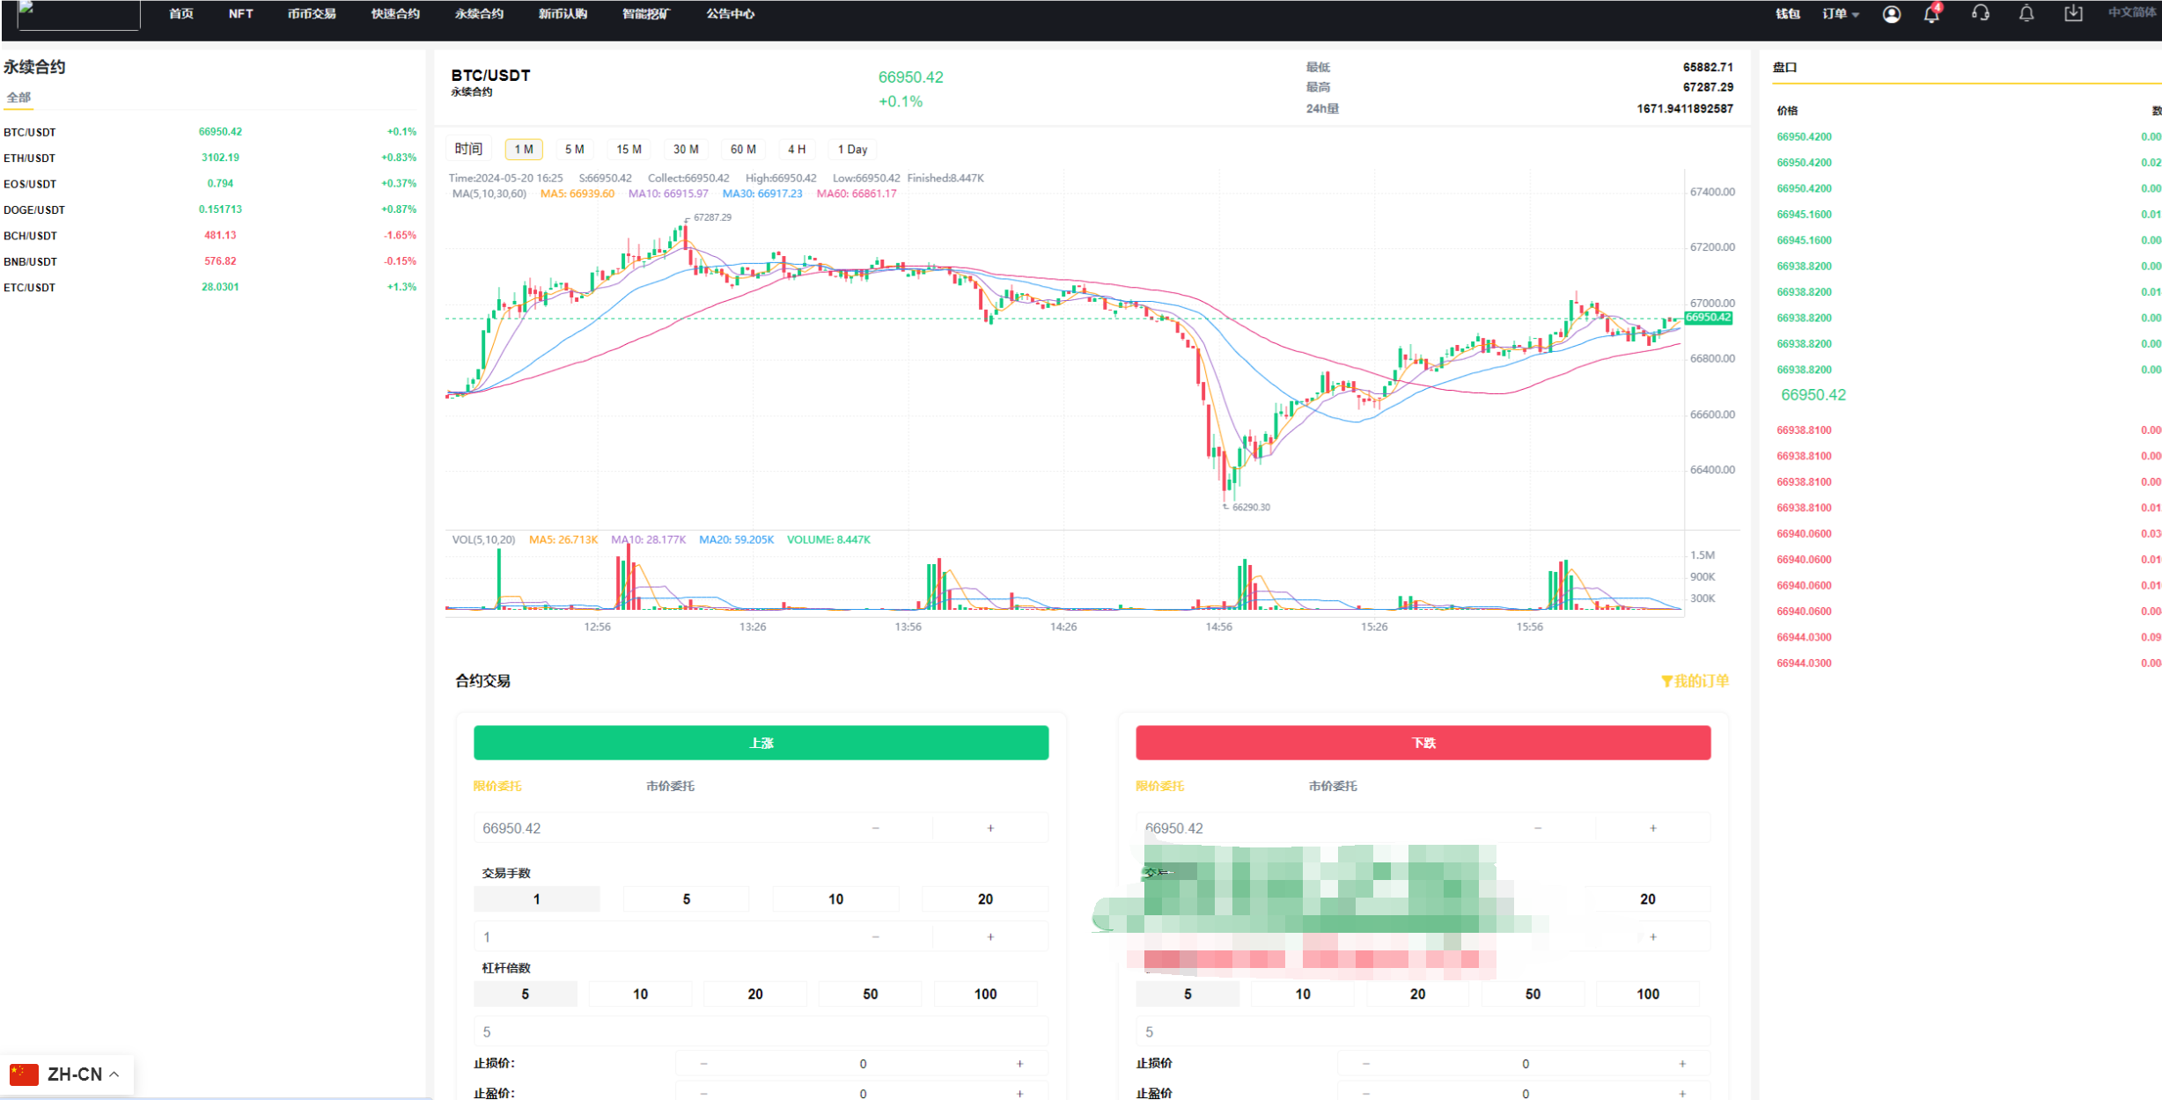Open customer support headset icon
Screen dimensions: 2162x1100
click(1981, 13)
